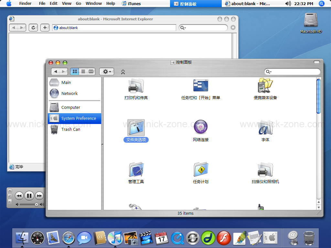Launch QuickTime Player from the dock
Screen dimensions: 331x248
[177, 238]
